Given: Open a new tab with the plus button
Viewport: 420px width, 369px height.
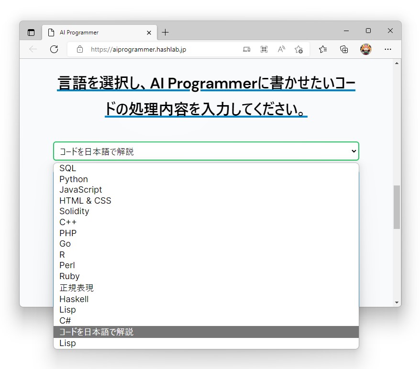Looking at the screenshot, I should tap(166, 32).
